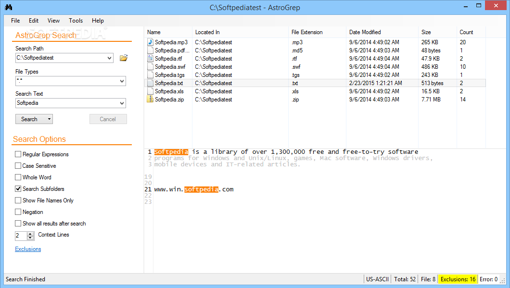Enable Show all results after search
Viewport: 510px width, 288px height.
coord(18,223)
